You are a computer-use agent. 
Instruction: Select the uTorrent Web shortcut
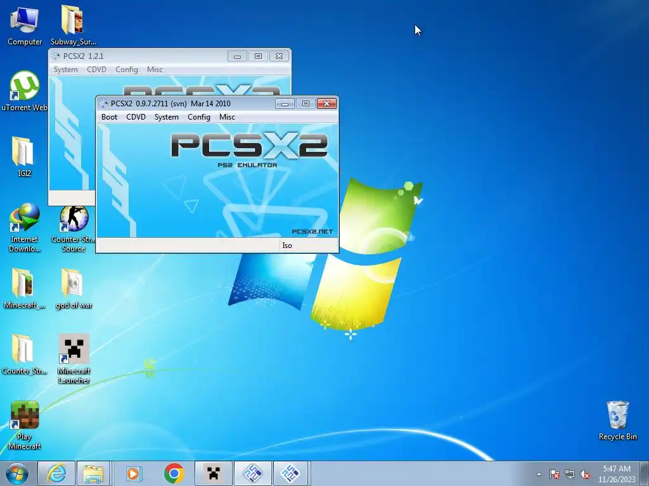coord(25,91)
